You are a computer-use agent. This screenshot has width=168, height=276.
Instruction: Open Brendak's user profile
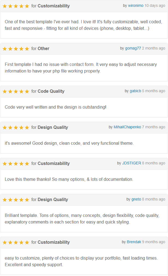[134, 242]
